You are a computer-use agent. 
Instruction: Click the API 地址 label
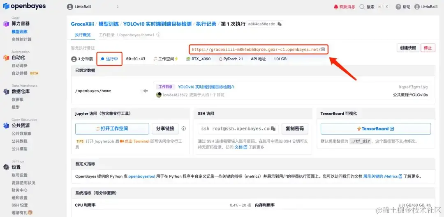coord(258,59)
